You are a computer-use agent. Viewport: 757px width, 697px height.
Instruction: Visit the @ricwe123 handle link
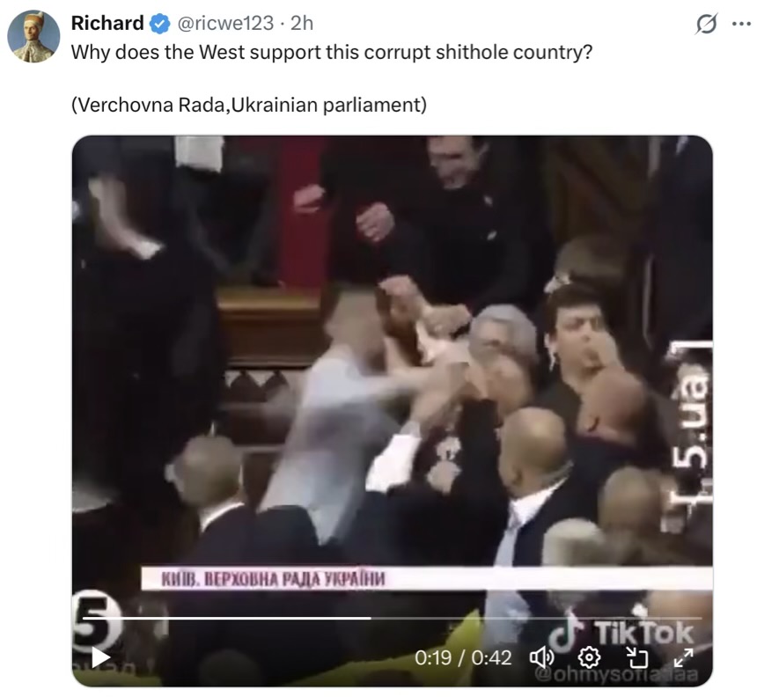coord(225,23)
